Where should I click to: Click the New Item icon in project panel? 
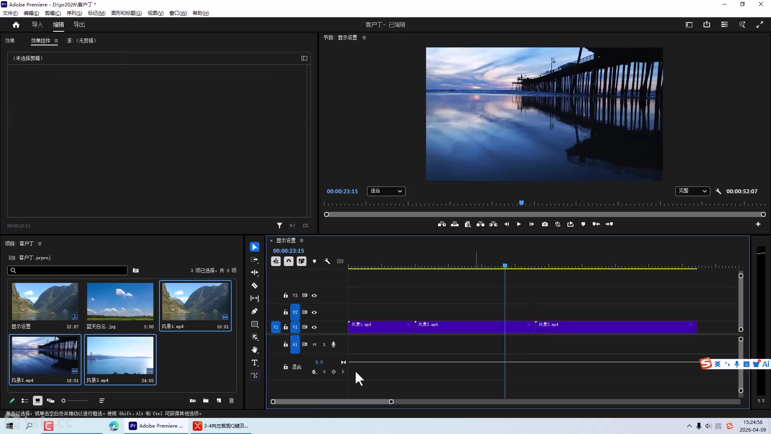(x=219, y=401)
